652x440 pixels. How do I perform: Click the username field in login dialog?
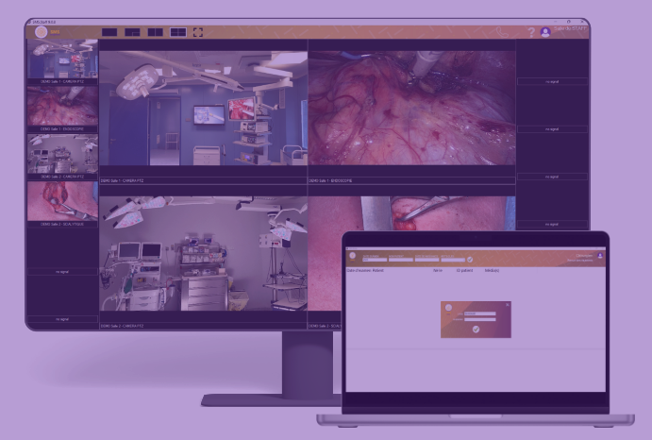click(481, 313)
